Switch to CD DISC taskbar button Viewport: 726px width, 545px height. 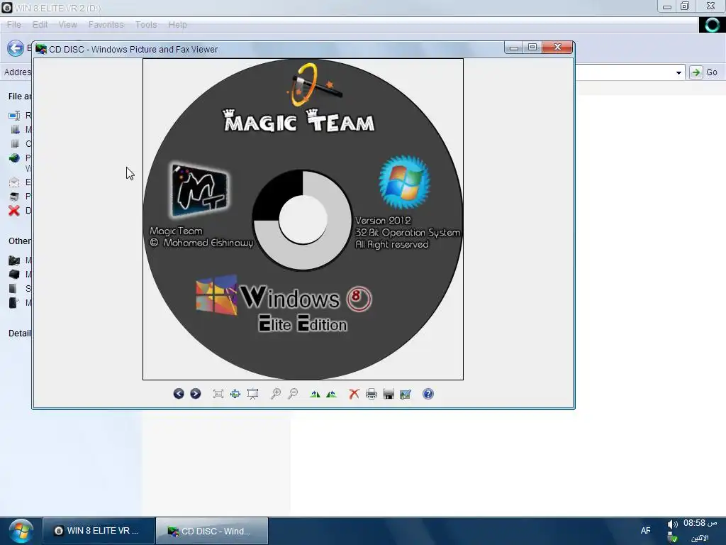point(211,531)
